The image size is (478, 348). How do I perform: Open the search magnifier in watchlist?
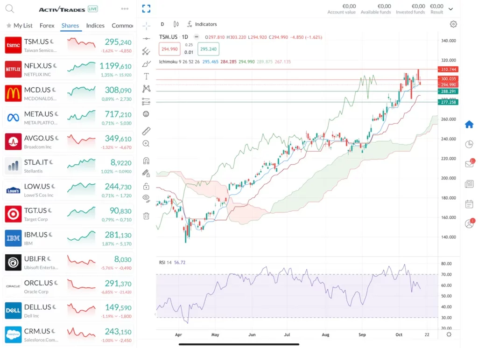pos(9,9)
